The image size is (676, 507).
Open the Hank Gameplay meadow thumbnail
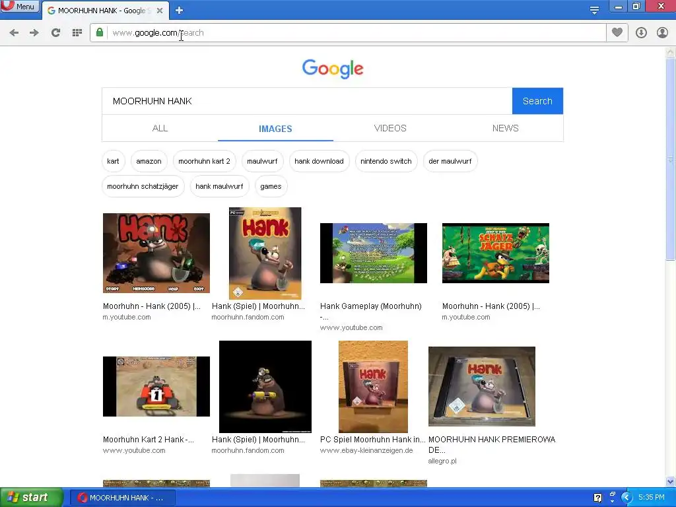click(374, 253)
